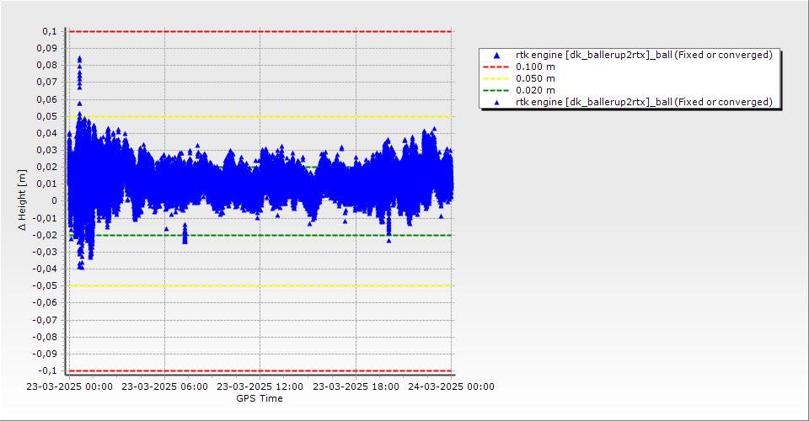Click the 23-03-2025 06:00 time label
The width and height of the screenshot is (809, 421).
(164, 386)
